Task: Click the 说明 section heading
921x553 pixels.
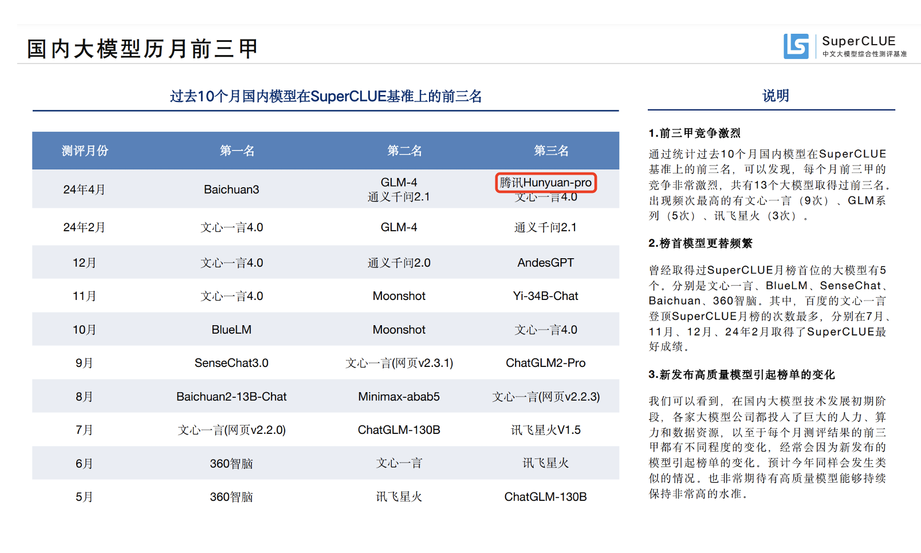Action: (776, 96)
